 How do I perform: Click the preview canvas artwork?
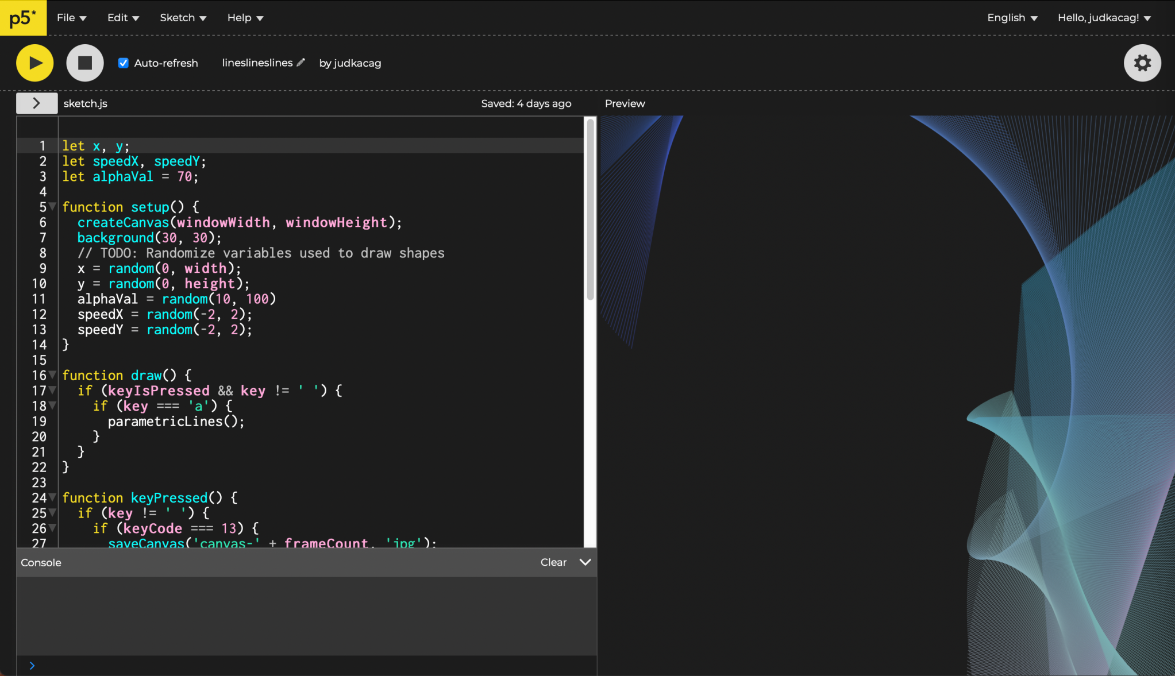tap(887, 396)
